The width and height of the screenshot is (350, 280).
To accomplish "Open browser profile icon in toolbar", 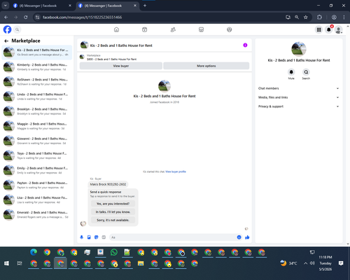I will 334,17.
